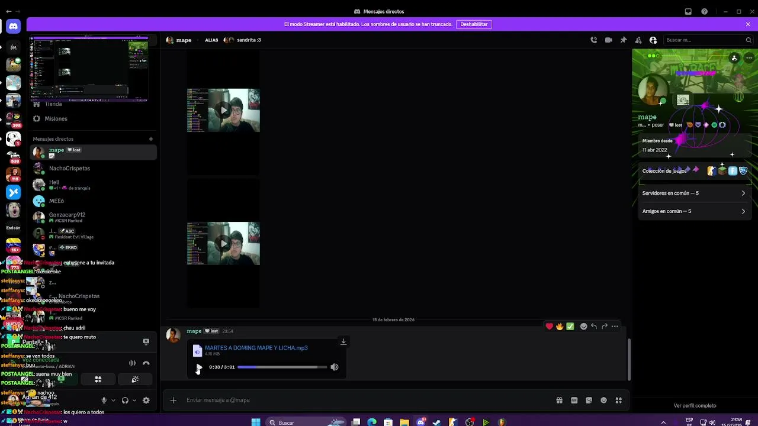Toggle headphone deafen

(125, 401)
